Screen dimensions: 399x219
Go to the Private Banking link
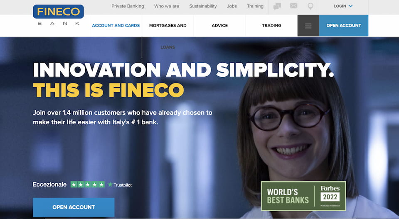128,6
